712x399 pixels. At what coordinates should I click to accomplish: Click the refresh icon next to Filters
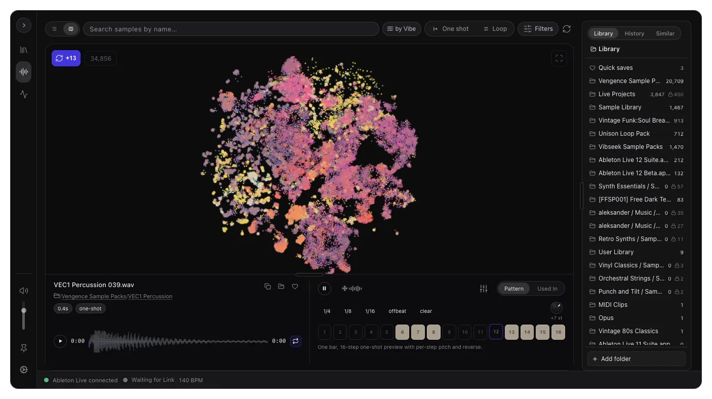[567, 29]
